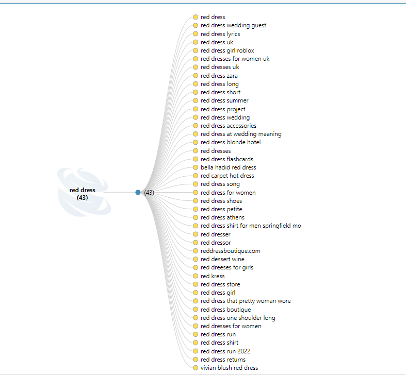Click yellow node beside 'red dress lyrics'
This screenshot has width=406, height=375.
(196, 34)
